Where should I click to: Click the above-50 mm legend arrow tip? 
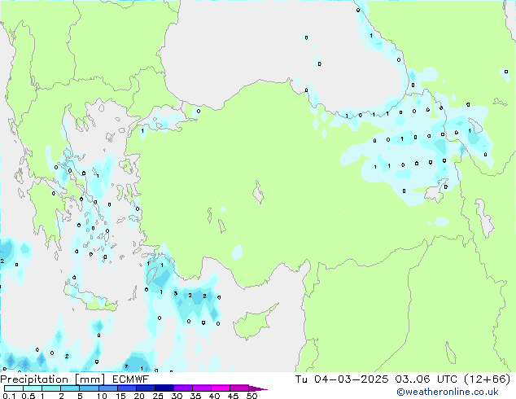click(x=258, y=388)
